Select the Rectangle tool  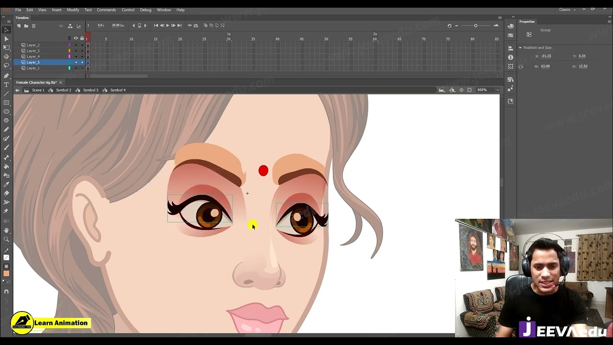[6, 103]
